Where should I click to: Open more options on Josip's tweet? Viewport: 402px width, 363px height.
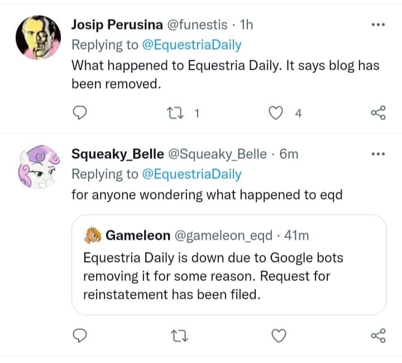click(x=378, y=25)
